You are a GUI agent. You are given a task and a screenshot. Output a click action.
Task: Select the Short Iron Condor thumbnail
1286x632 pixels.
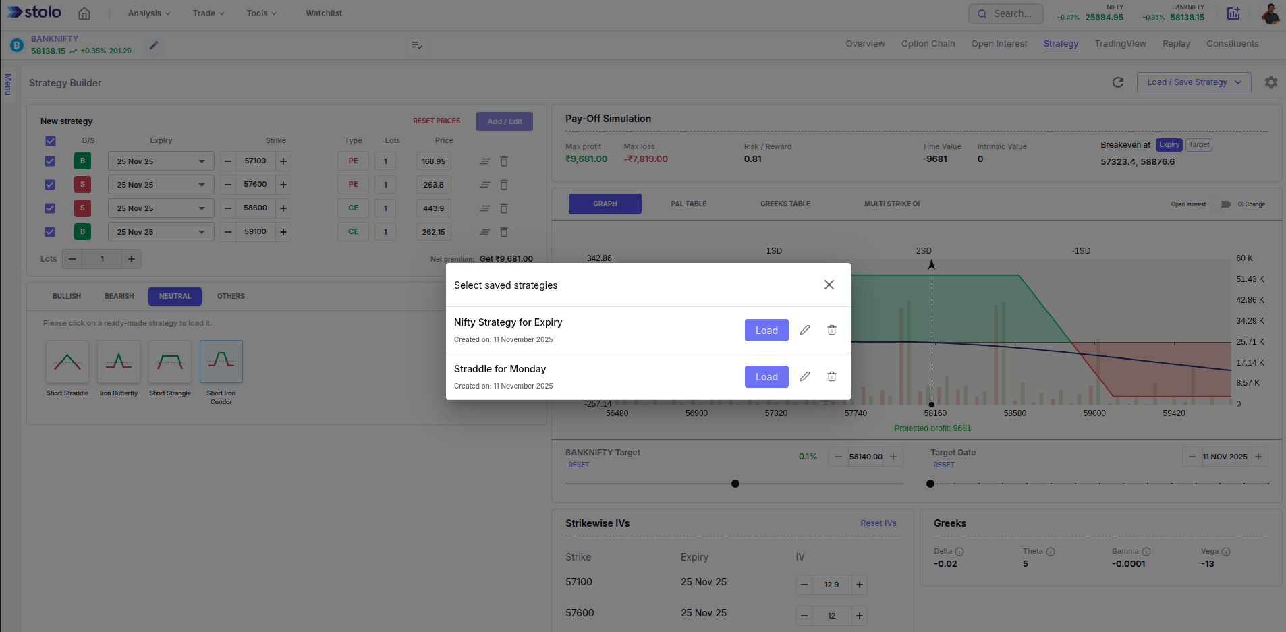coord(221,362)
